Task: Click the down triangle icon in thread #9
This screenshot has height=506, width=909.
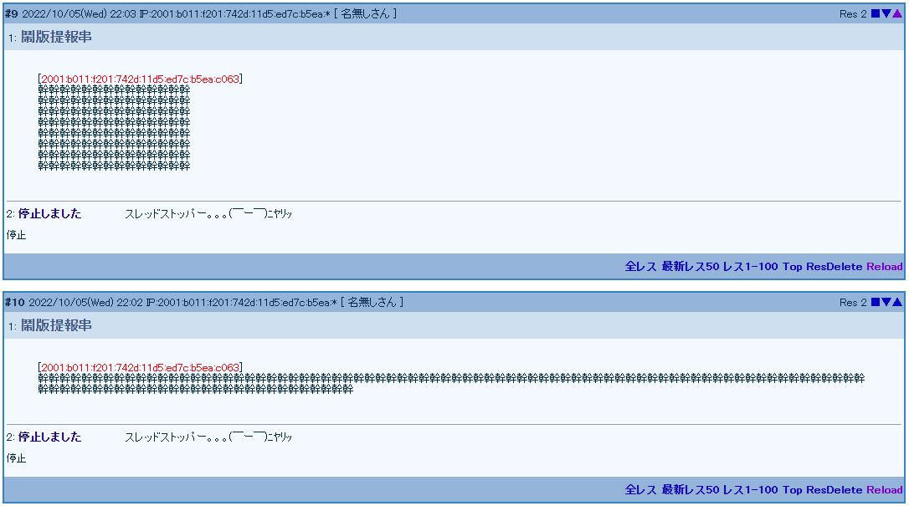Action: [x=886, y=13]
